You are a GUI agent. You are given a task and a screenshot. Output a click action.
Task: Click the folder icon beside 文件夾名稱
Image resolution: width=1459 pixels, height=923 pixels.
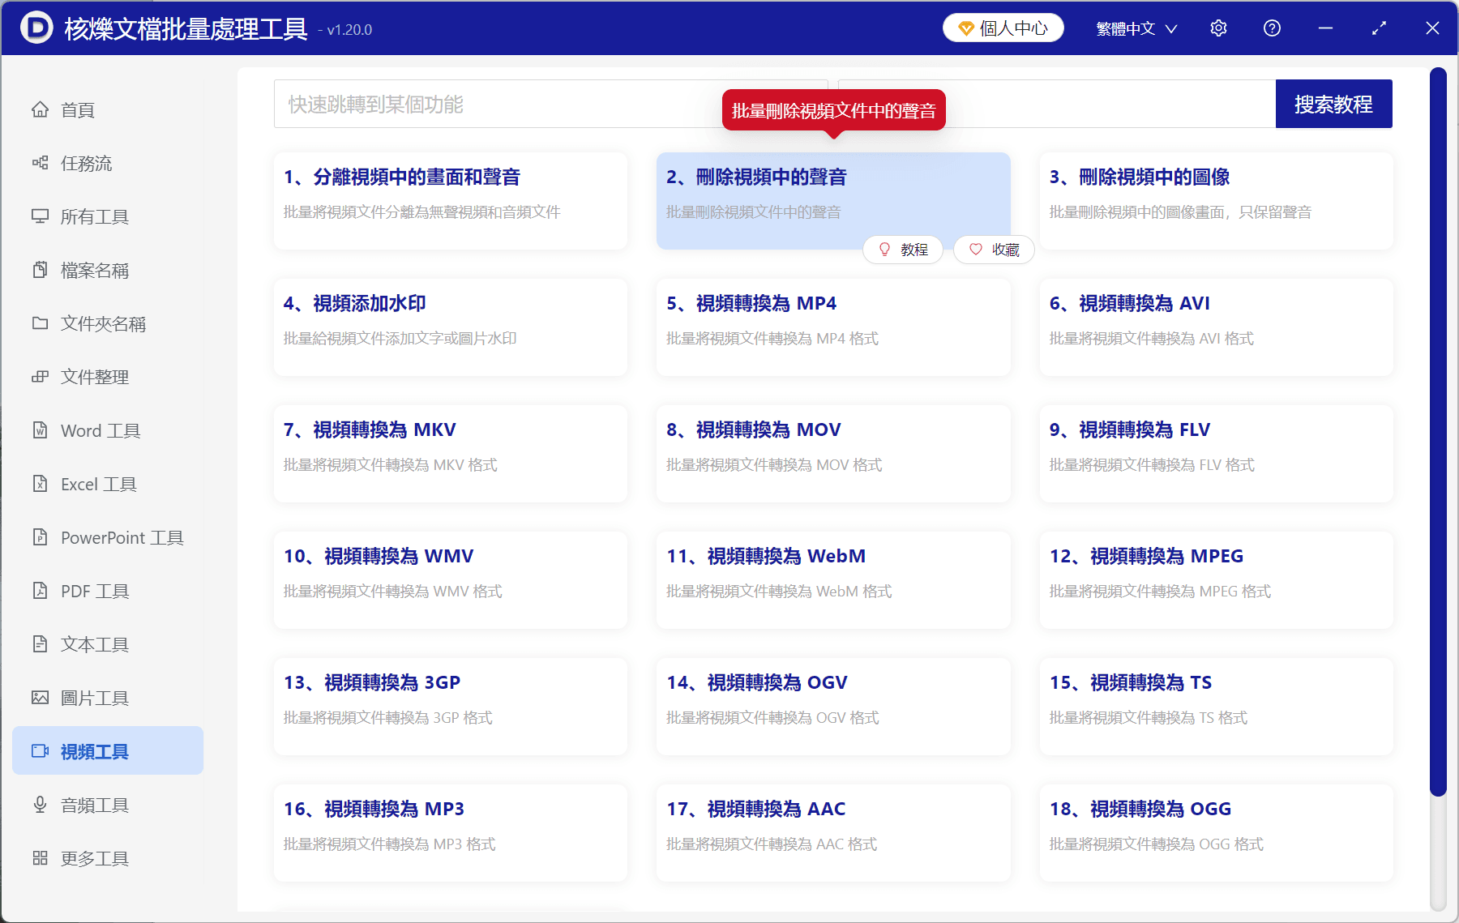(x=40, y=323)
